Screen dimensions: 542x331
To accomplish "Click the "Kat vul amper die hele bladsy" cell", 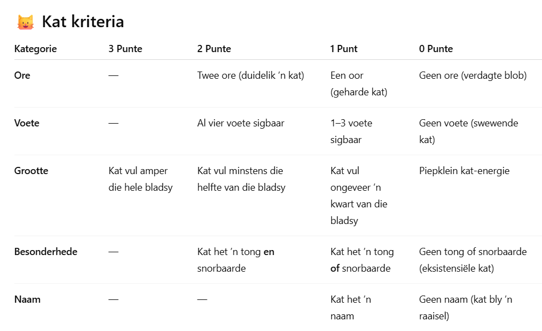I will [x=141, y=179].
